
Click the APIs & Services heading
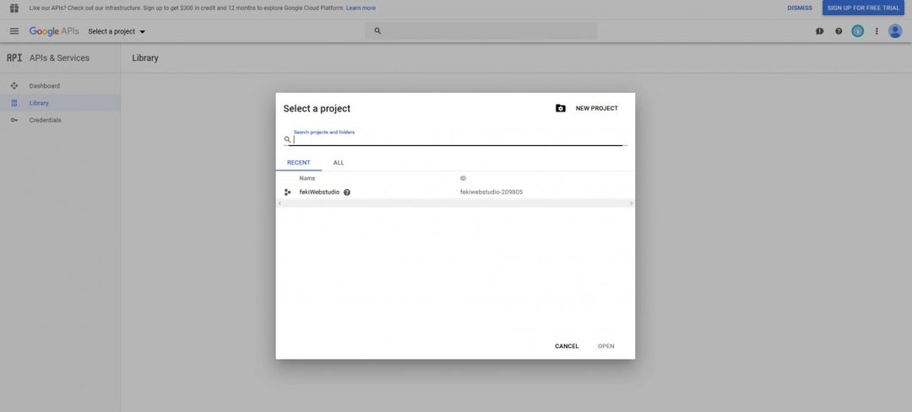point(59,58)
